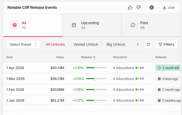182x115 pixels.
Task: Sort by the Date column header
Action: point(10,57)
